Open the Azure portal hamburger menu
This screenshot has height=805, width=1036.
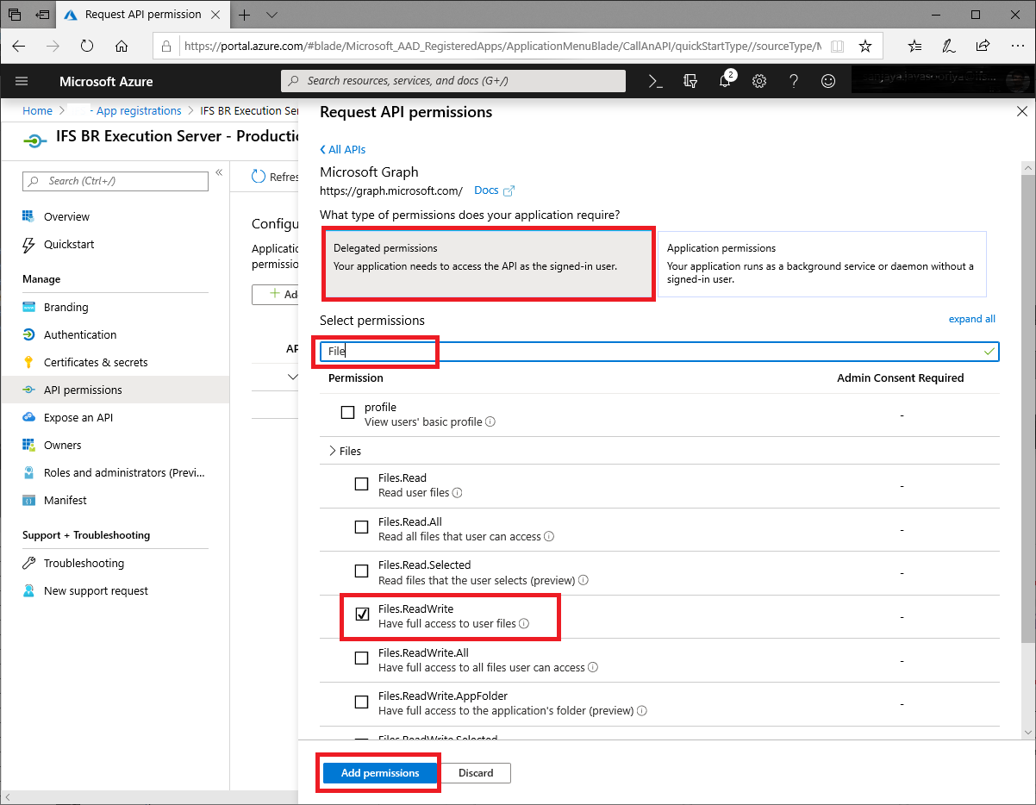tap(22, 81)
